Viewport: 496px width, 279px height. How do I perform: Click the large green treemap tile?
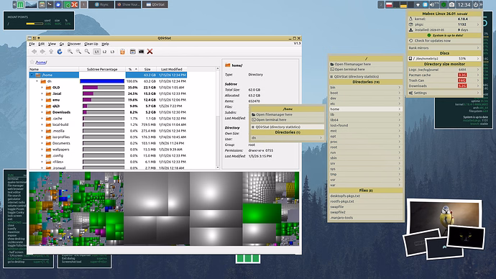pyautogui.click(x=262, y=214)
